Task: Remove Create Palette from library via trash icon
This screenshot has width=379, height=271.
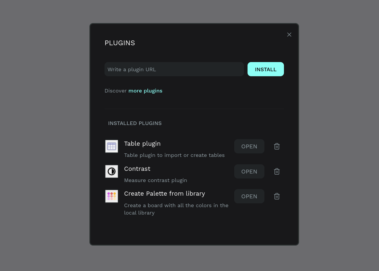Action: tap(277, 196)
